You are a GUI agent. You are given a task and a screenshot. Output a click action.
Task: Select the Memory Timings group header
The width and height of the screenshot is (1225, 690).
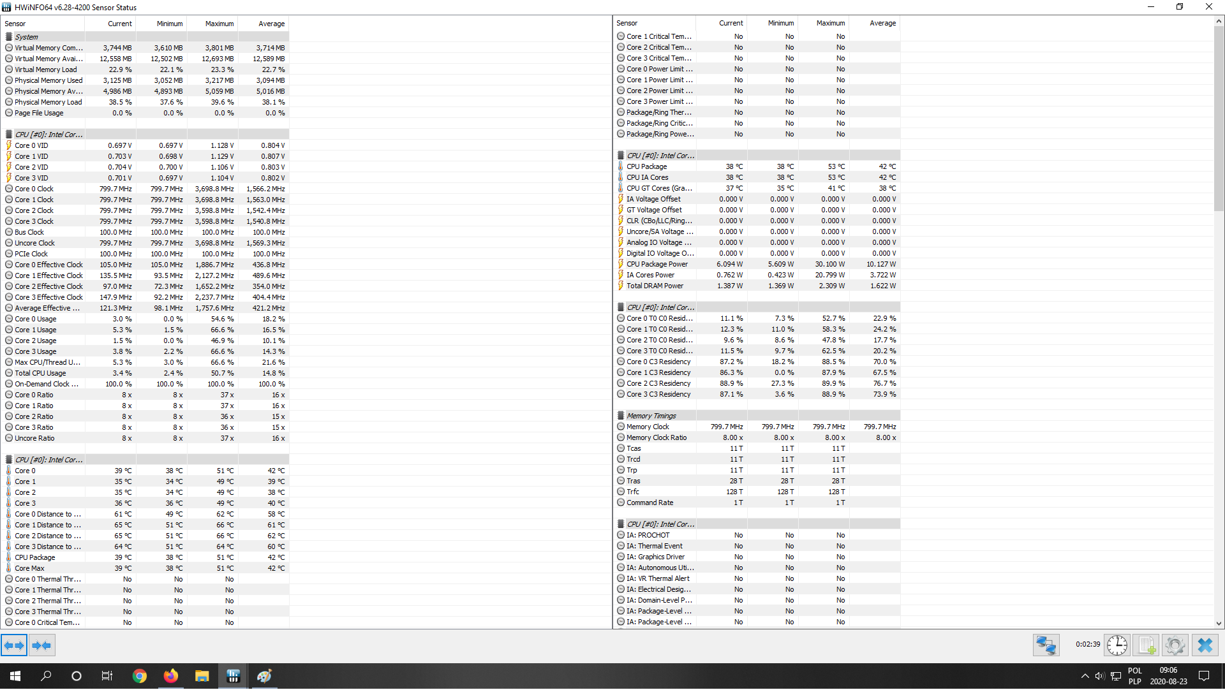pyautogui.click(x=757, y=416)
